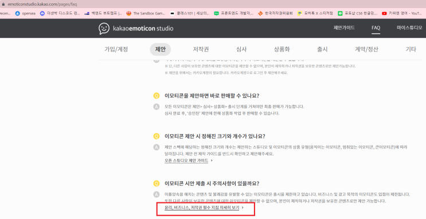
Task: Switch to the 저작권 tab
Action: pyautogui.click(x=201, y=49)
